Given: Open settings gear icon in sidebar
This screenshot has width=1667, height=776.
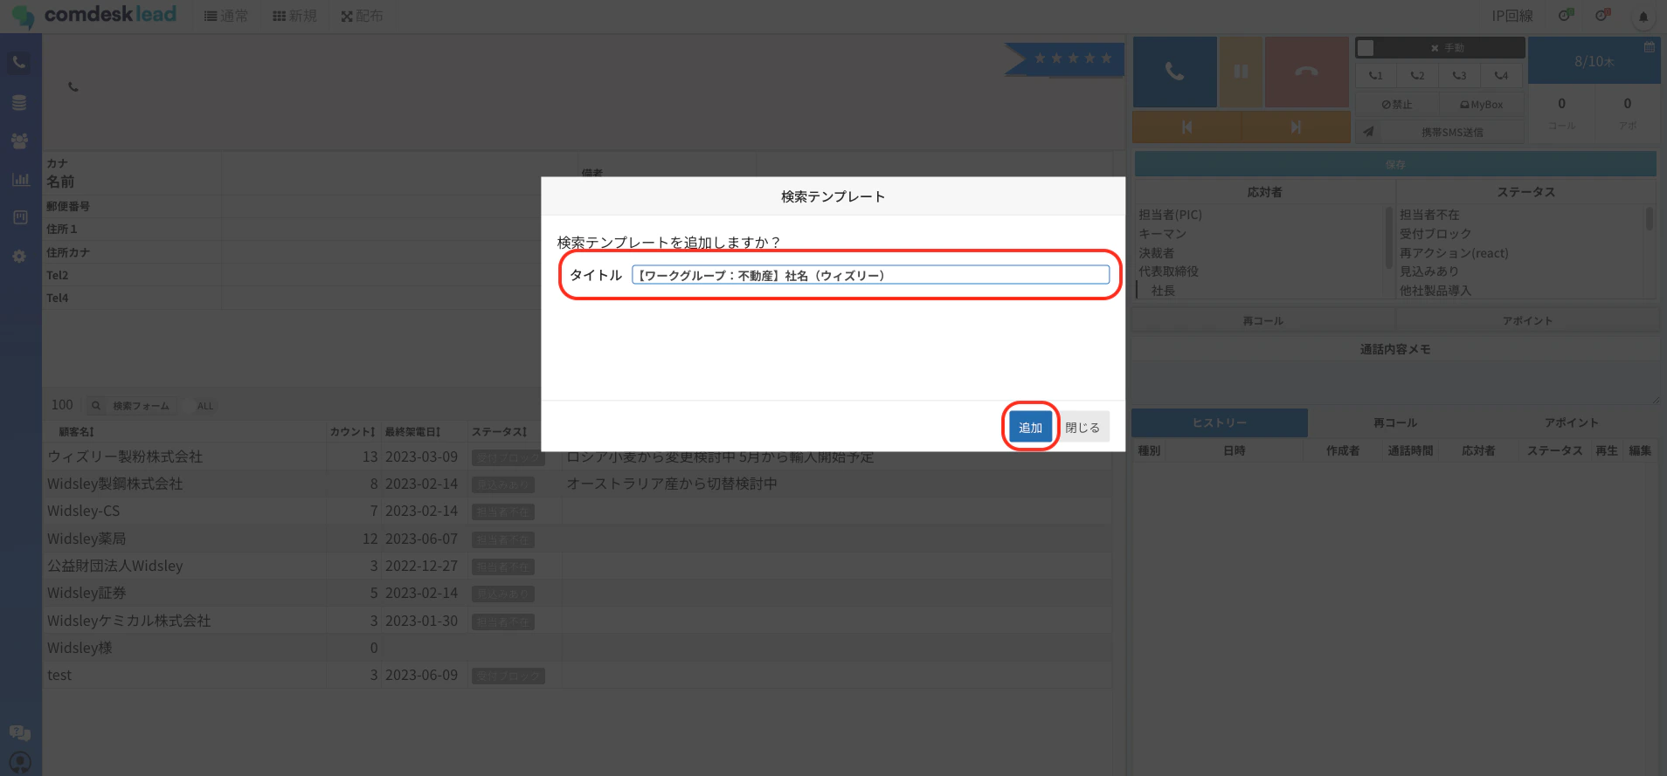Looking at the screenshot, I should pyautogui.click(x=19, y=257).
